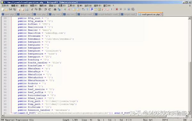
Task: Open the 视图(V) menu
Action: [33, 6]
